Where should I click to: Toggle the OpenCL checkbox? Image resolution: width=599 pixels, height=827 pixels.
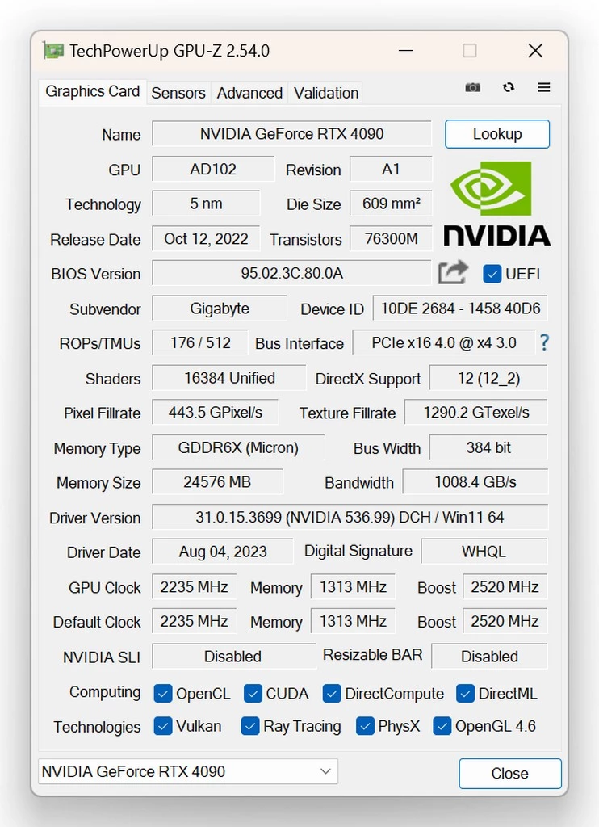coord(163,694)
